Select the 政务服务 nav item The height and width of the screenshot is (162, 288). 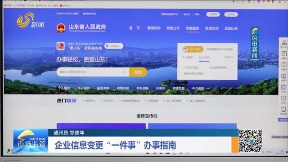pos(193,28)
